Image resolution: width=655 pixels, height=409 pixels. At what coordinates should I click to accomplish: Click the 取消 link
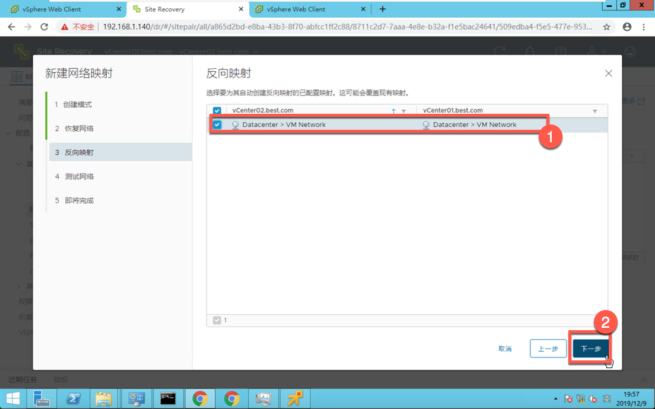tap(505, 349)
